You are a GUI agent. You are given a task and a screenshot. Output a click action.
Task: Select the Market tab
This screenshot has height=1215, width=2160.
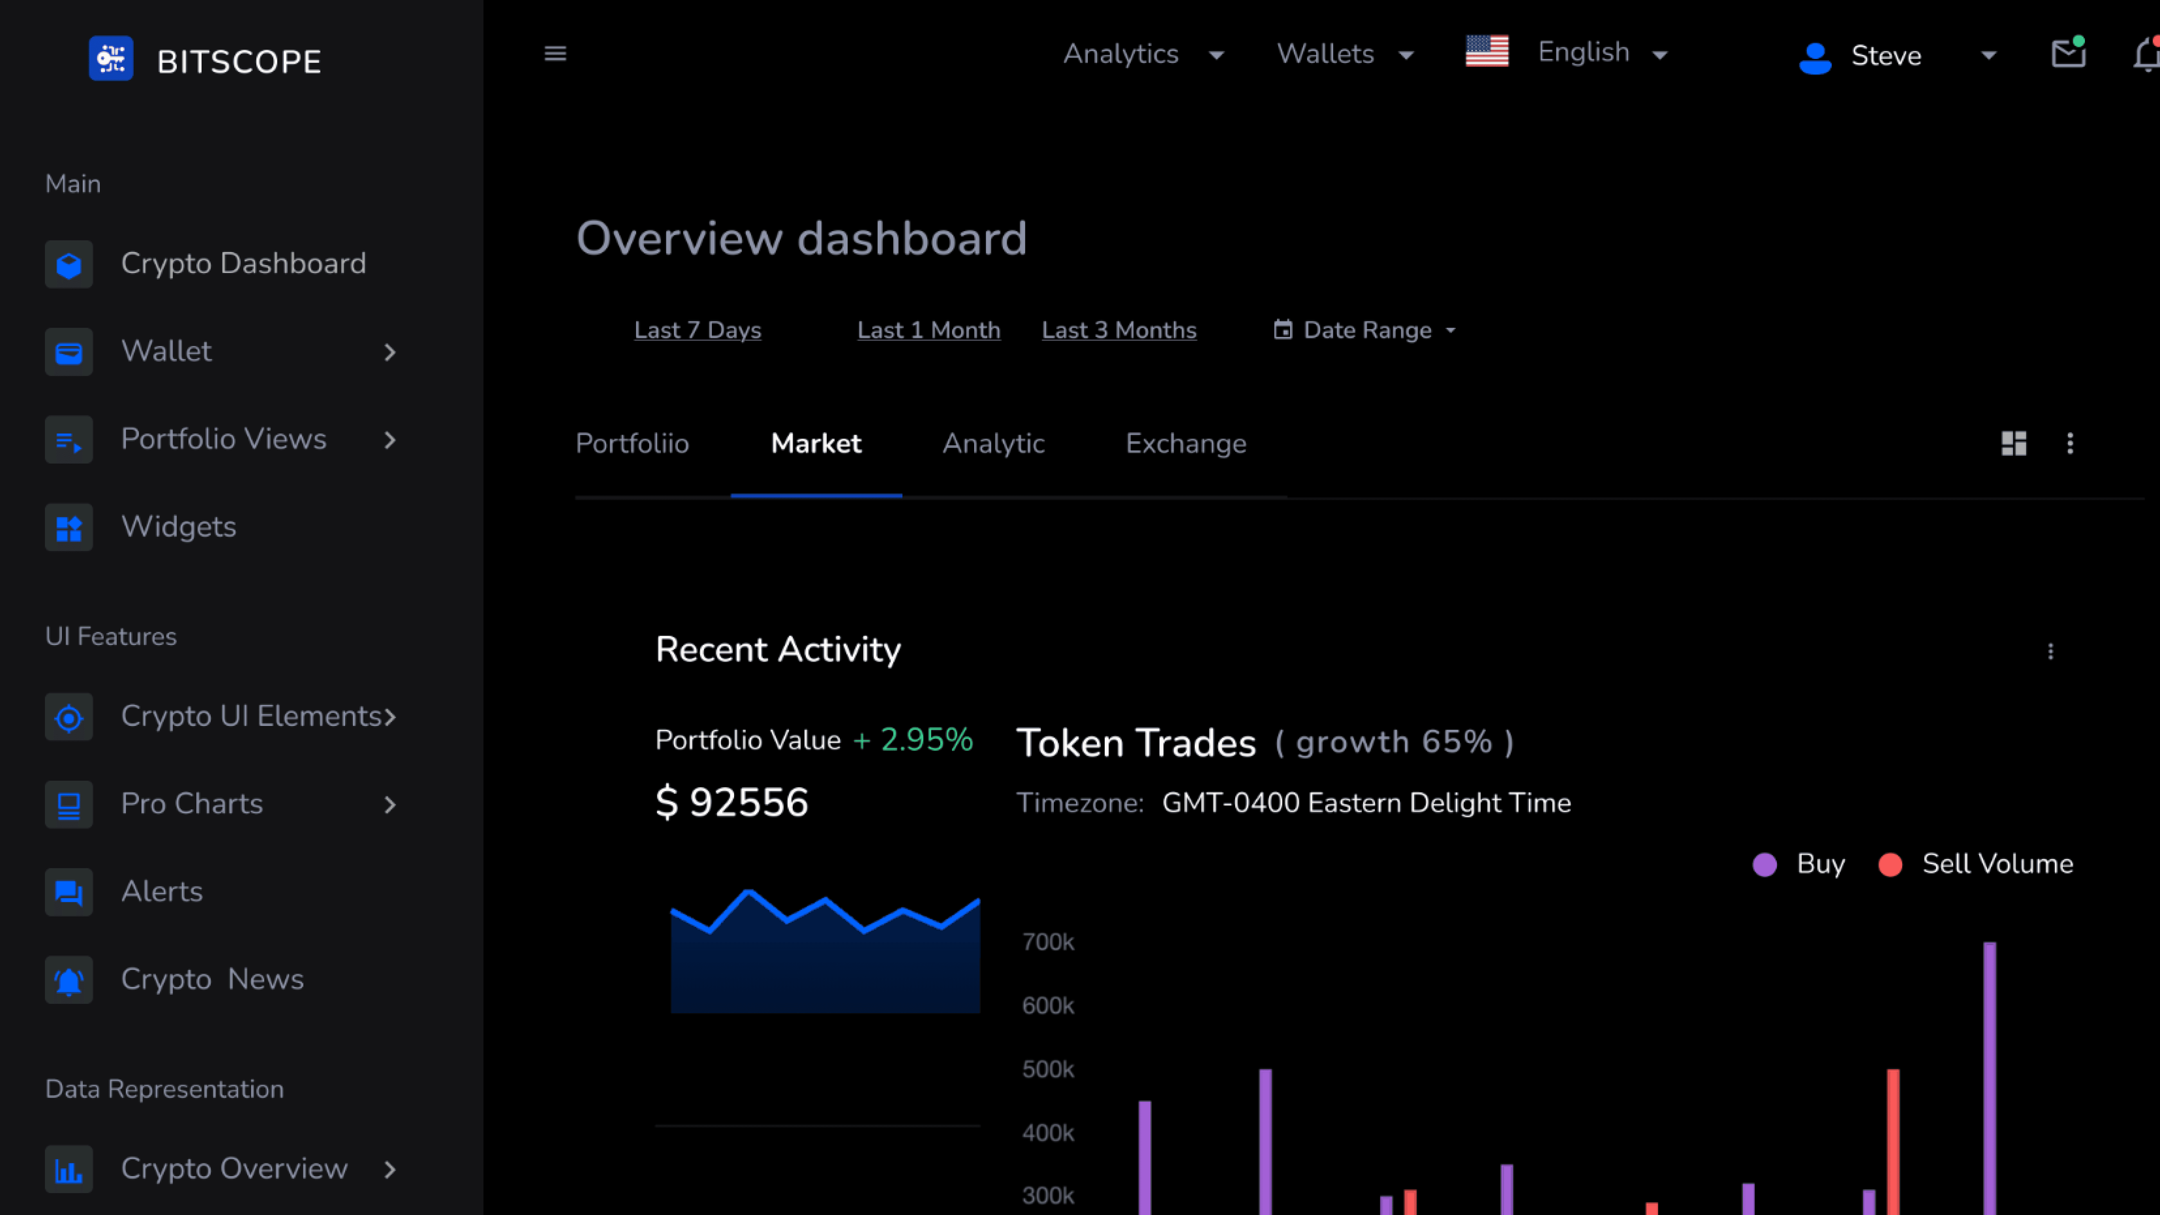pos(816,444)
